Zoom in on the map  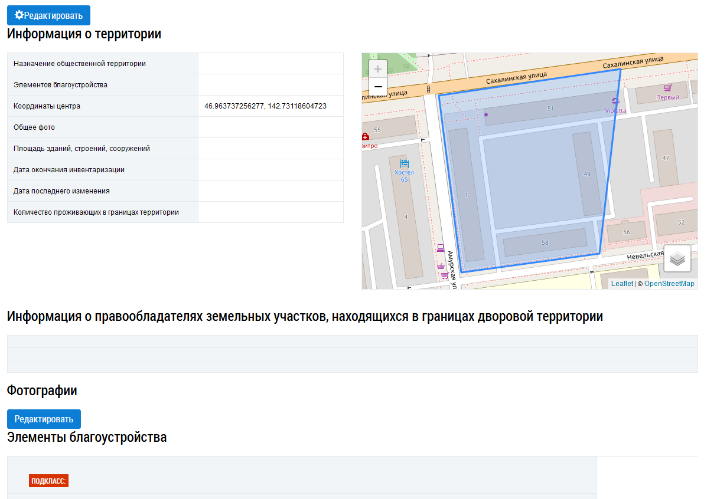(x=378, y=69)
